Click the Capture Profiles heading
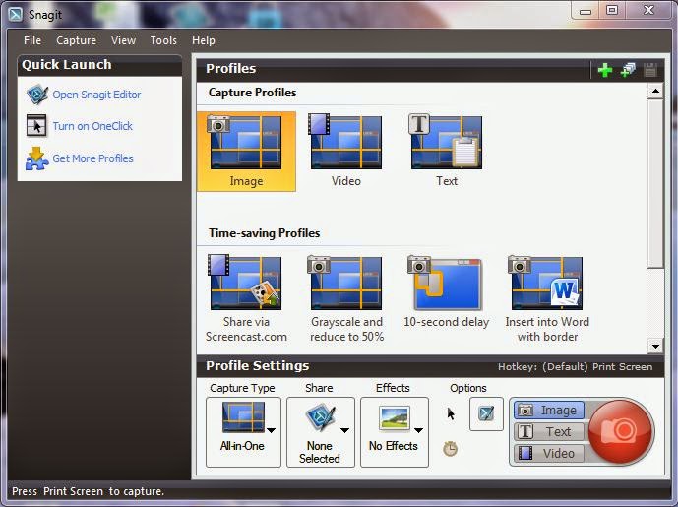678x507 pixels. (x=253, y=93)
